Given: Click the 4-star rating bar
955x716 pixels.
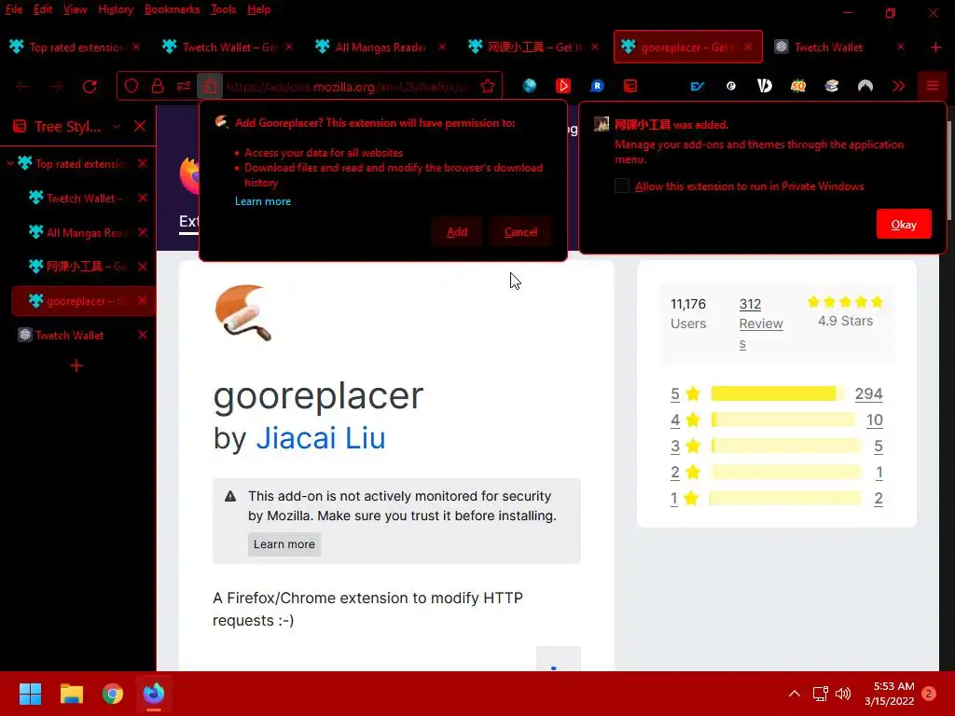Looking at the screenshot, I should pyautogui.click(x=783, y=420).
